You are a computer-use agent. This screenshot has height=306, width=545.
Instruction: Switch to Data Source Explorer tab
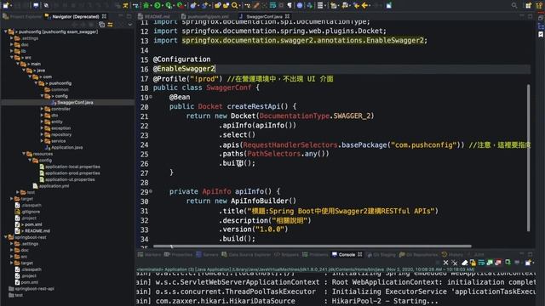246,254
